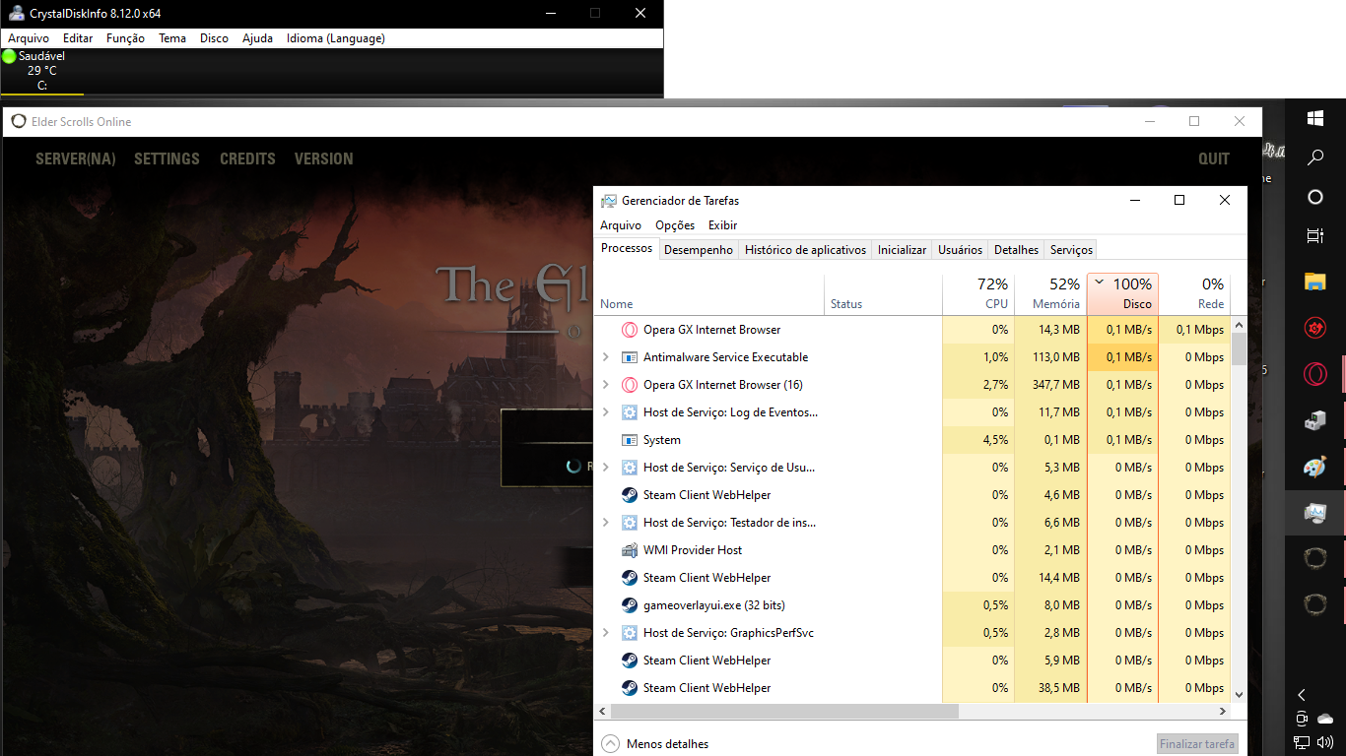The image size is (1346, 756).
Task: Click the down arrow of the process list scrollbar
Action: [x=1239, y=695]
